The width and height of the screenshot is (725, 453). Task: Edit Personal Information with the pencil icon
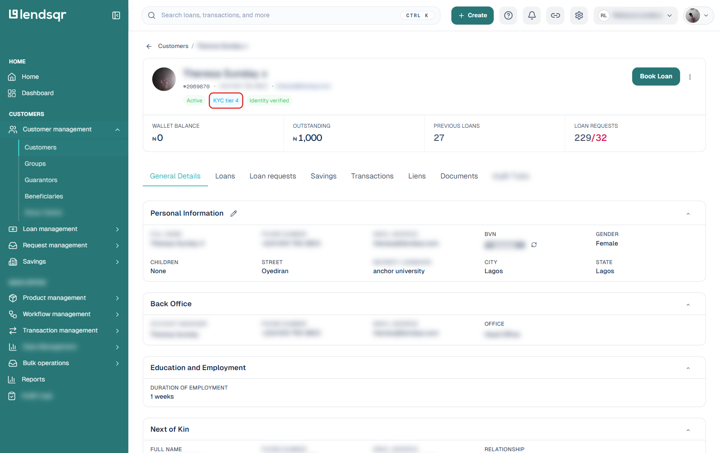pos(234,213)
